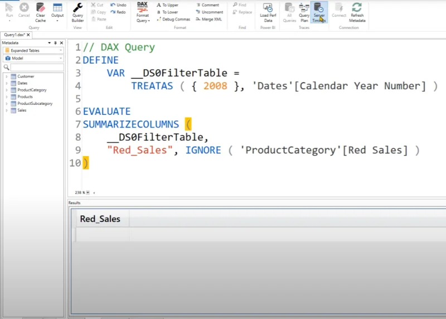446x319 pixels.
Task: Open Find in the ribbon
Action: [240, 5]
